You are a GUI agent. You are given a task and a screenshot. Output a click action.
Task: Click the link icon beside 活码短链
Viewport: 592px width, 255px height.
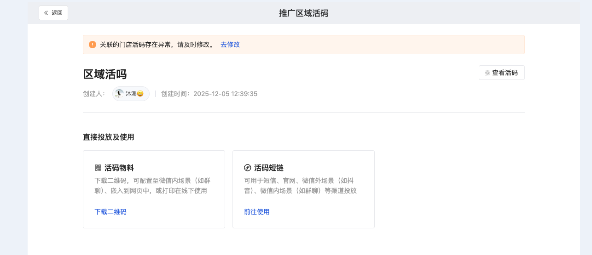[247, 168]
